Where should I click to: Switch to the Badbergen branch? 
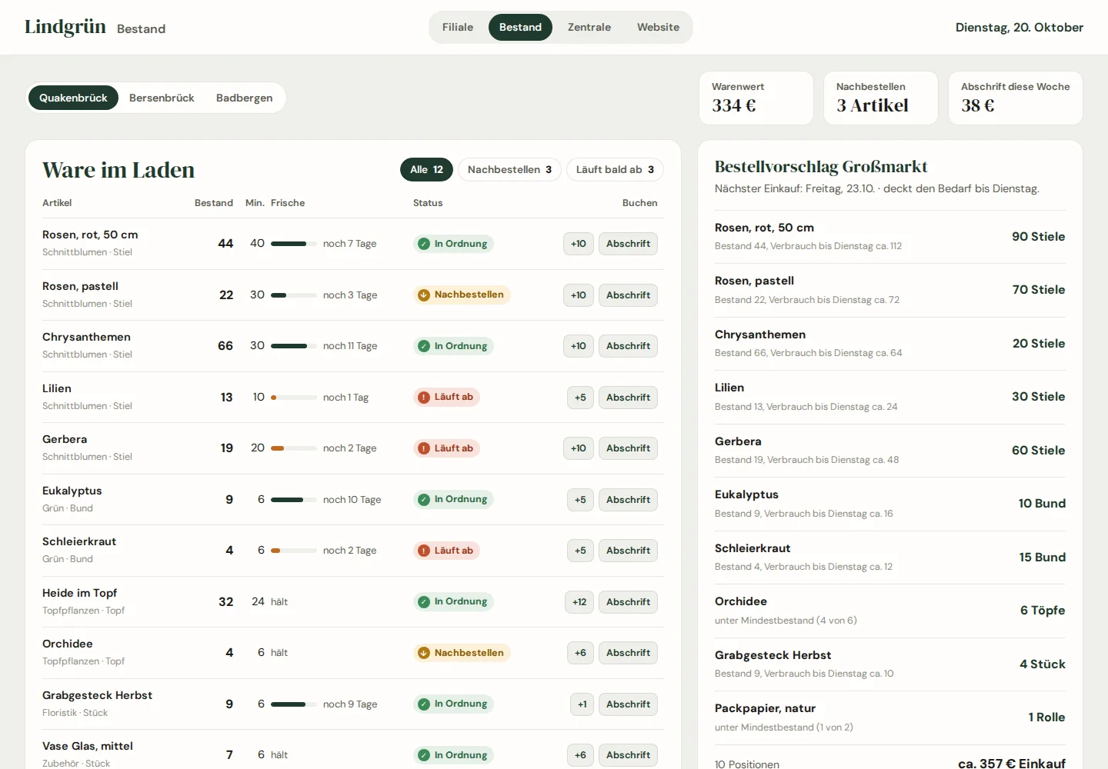(x=245, y=98)
